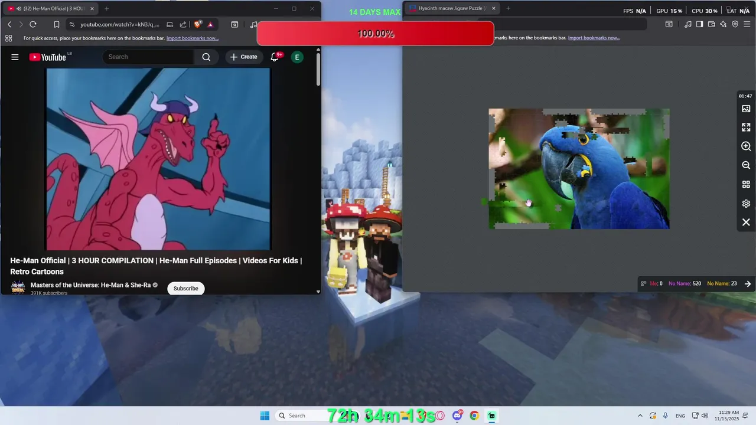Viewport: 756px width, 425px height.
Task: Open ENG language switcher in tray
Action: click(x=680, y=416)
